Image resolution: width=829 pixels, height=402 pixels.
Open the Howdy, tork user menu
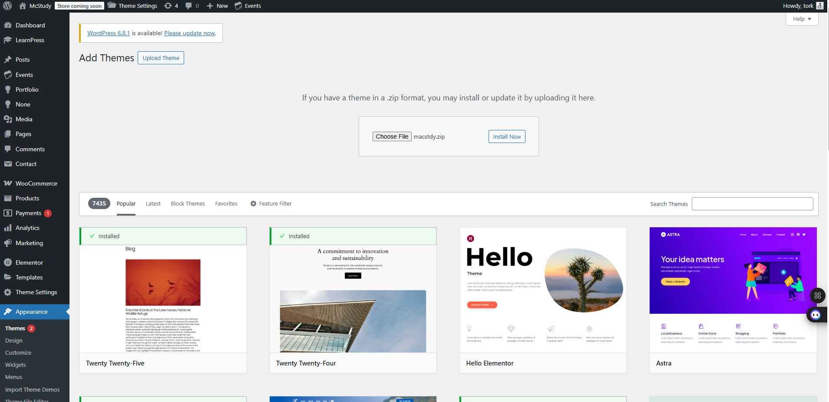coord(803,6)
